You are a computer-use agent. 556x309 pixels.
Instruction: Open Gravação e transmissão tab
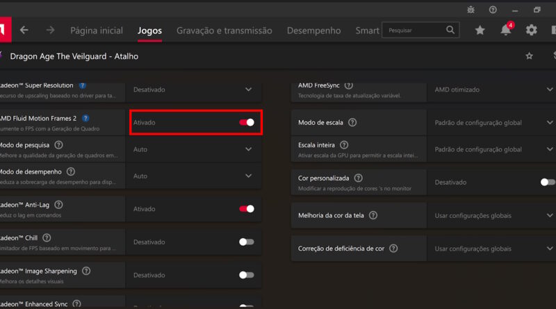point(224,31)
